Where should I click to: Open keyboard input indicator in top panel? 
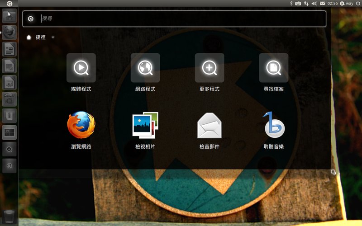298,3
